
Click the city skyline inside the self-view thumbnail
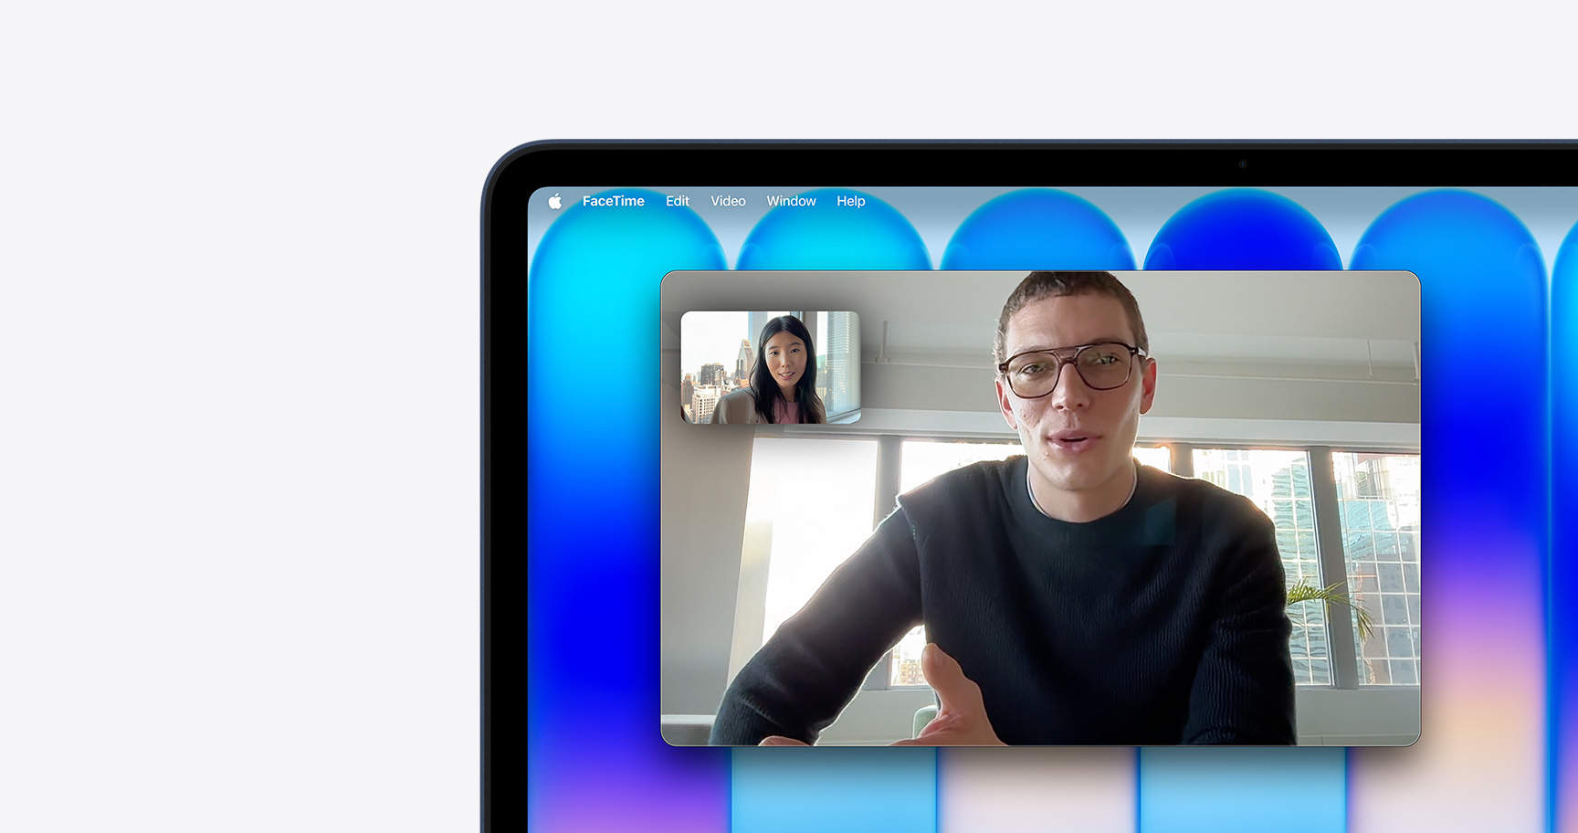pyautogui.click(x=712, y=384)
